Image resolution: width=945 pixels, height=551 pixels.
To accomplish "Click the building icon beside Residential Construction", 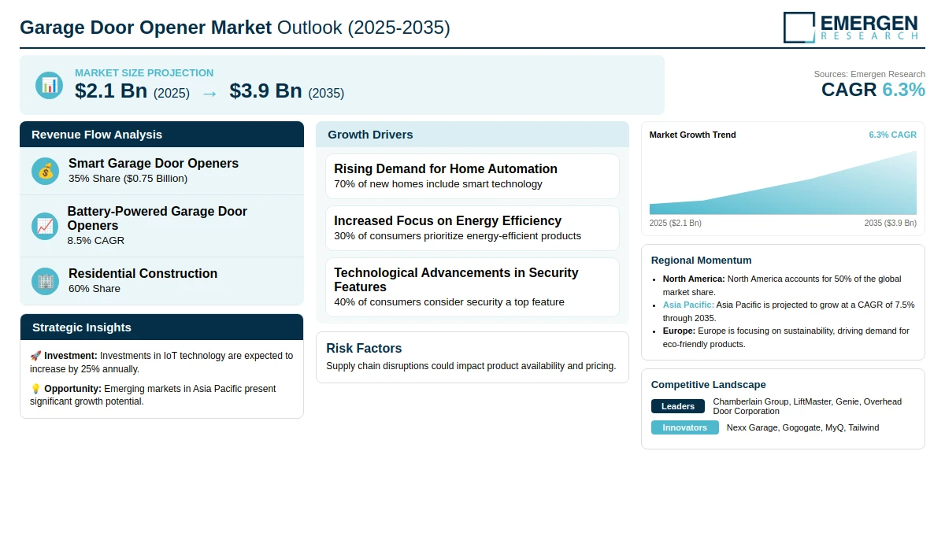I will click(46, 281).
